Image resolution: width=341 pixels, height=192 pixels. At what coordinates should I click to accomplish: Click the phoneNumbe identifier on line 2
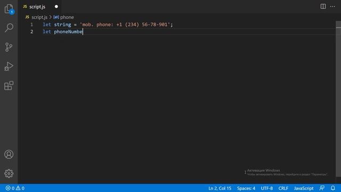point(68,32)
